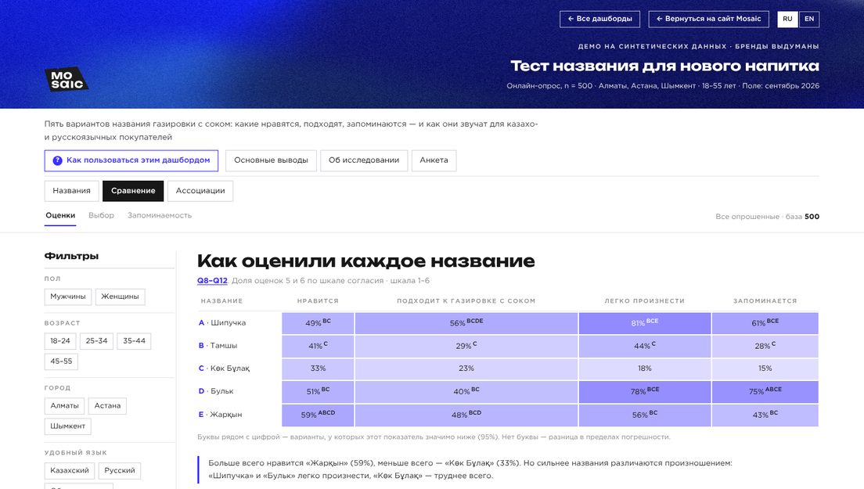Open "Как пользоваться этим дашбордом" guide
Viewport: 864px width, 489px height.
point(131,160)
